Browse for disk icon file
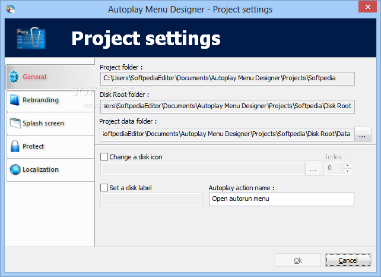The height and width of the screenshot is (277, 381). [313, 168]
